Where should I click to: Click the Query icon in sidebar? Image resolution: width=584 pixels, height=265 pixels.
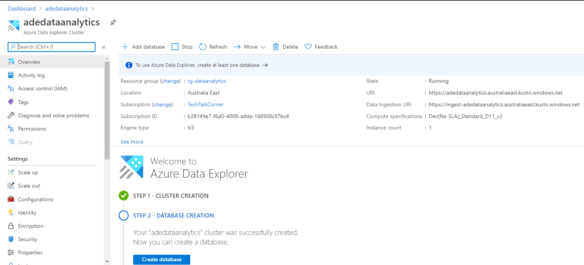click(11, 142)
